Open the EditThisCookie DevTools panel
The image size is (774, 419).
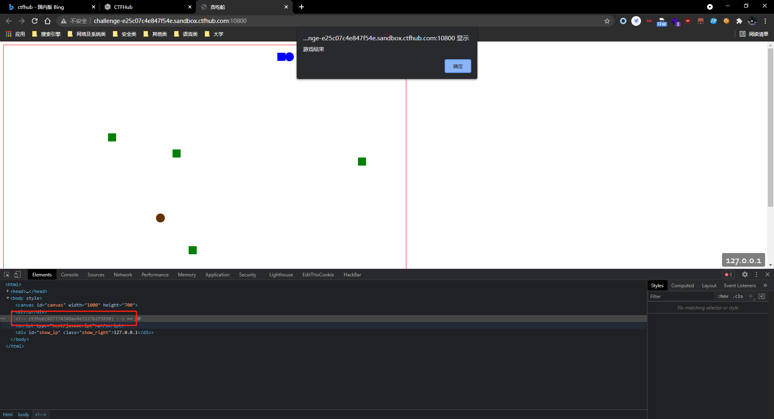tap(318, 275)
